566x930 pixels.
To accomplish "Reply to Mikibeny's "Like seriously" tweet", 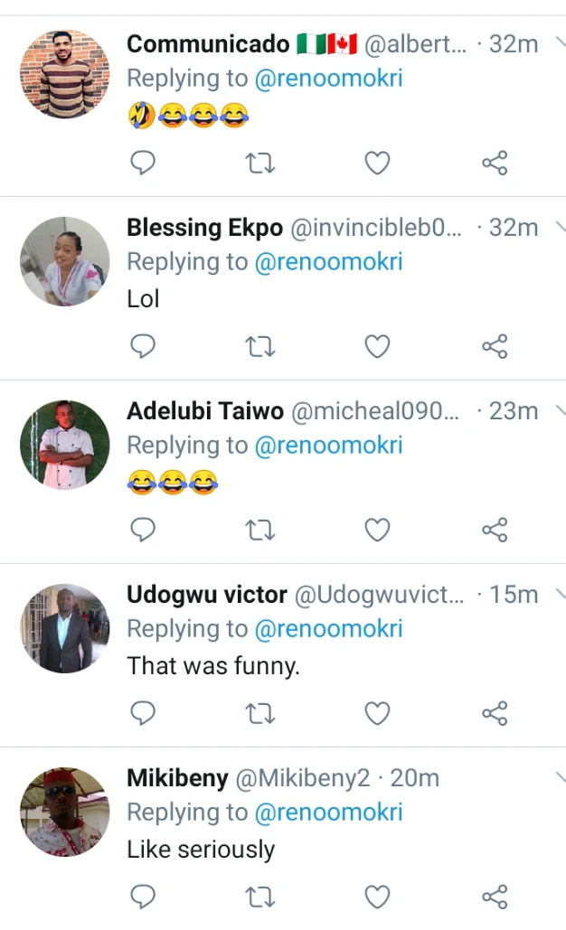I will pyautogui.click(x=143, y=897).
